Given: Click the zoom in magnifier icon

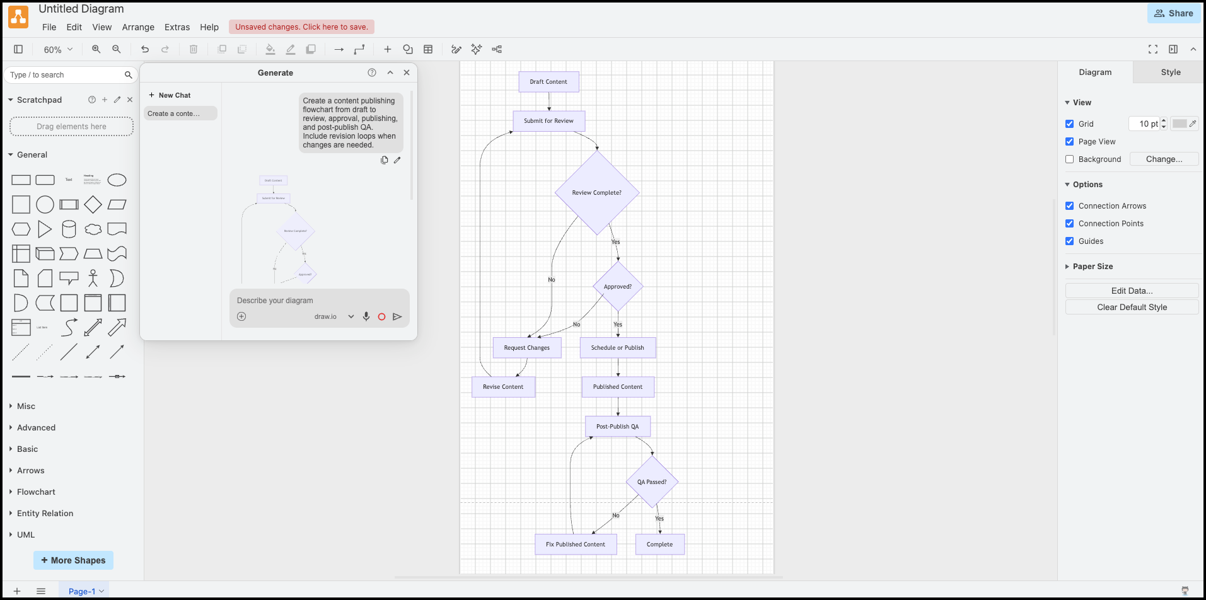Looking at the screenshot, I should point(96,49).
